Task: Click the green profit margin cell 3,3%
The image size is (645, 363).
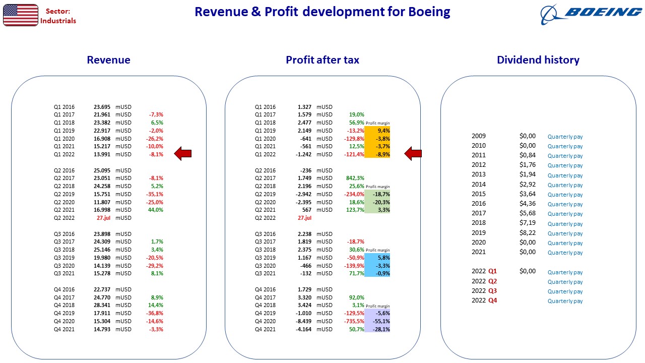Action: click(377, 210)
